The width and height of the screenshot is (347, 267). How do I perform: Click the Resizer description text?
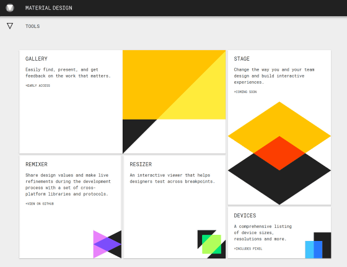(172, 178)
